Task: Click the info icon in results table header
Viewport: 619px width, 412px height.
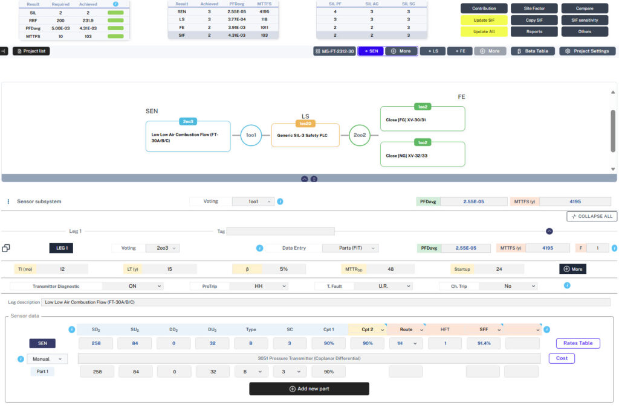Action: 115,4
